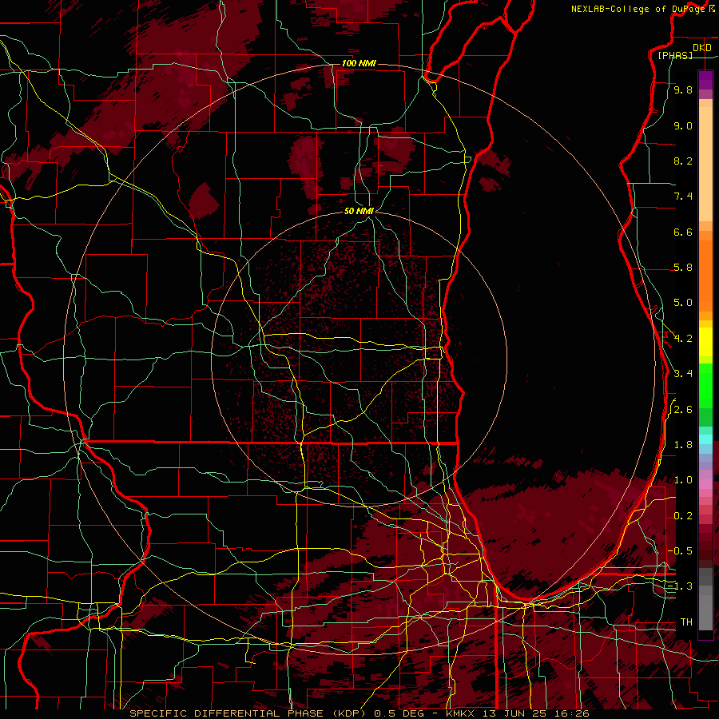
Task: Click the 5.0 scale value
Action: pyautogui.click(x=683, y=303)
